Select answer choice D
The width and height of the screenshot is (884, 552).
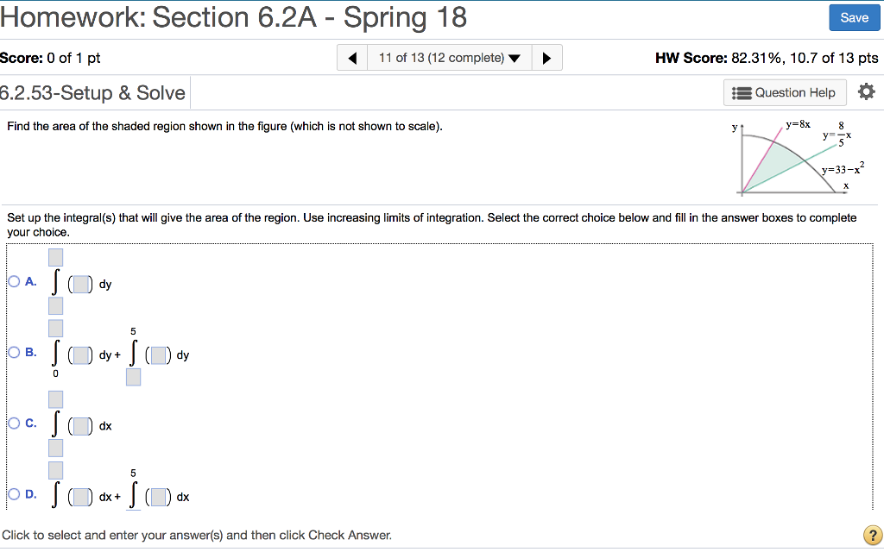[x=13, y=494]
